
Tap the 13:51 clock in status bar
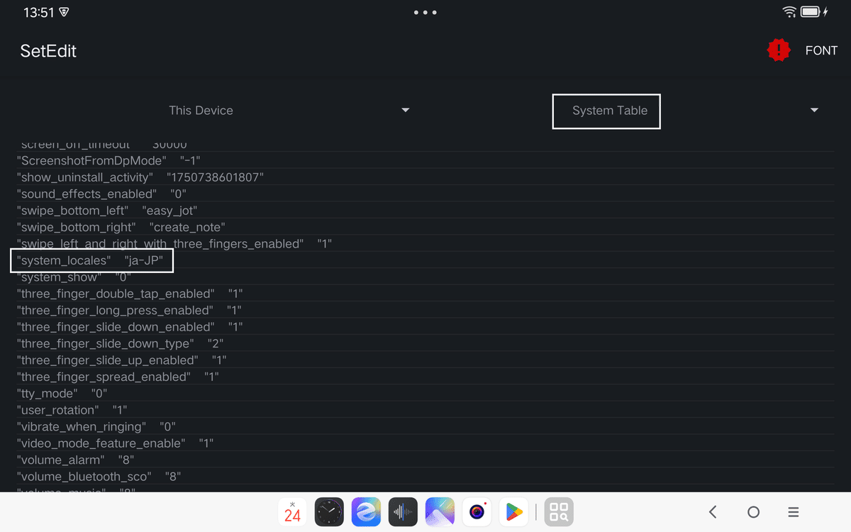pos(38,13)
